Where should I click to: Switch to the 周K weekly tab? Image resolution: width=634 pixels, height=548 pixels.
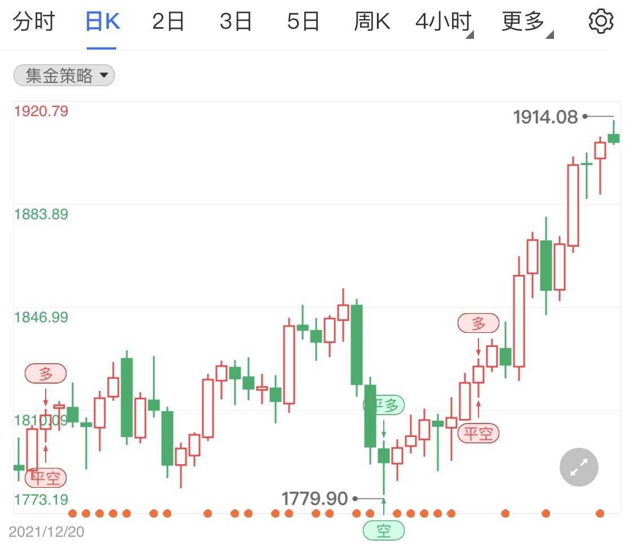click(x=372, y=23)
